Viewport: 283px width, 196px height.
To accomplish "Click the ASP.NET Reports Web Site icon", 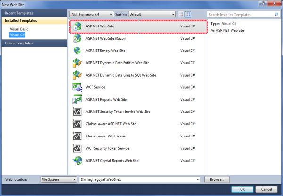I will click(77, 100).
